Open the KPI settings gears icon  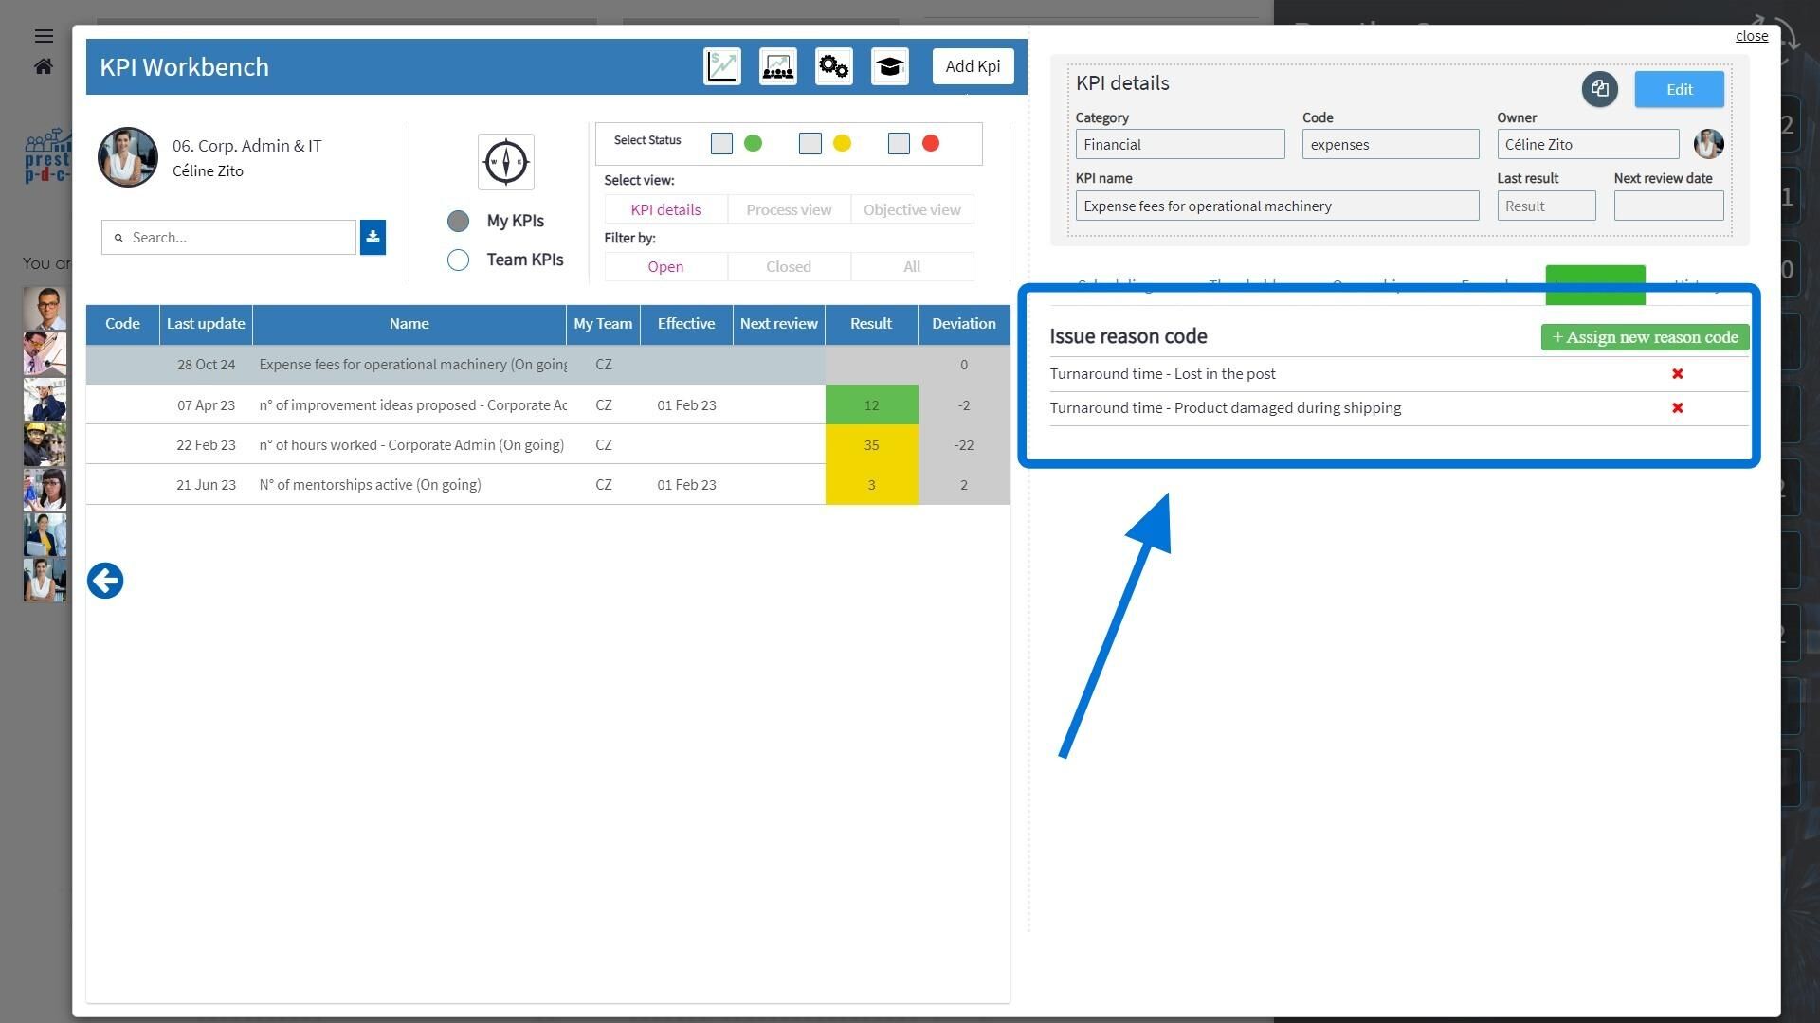(833, 66)
